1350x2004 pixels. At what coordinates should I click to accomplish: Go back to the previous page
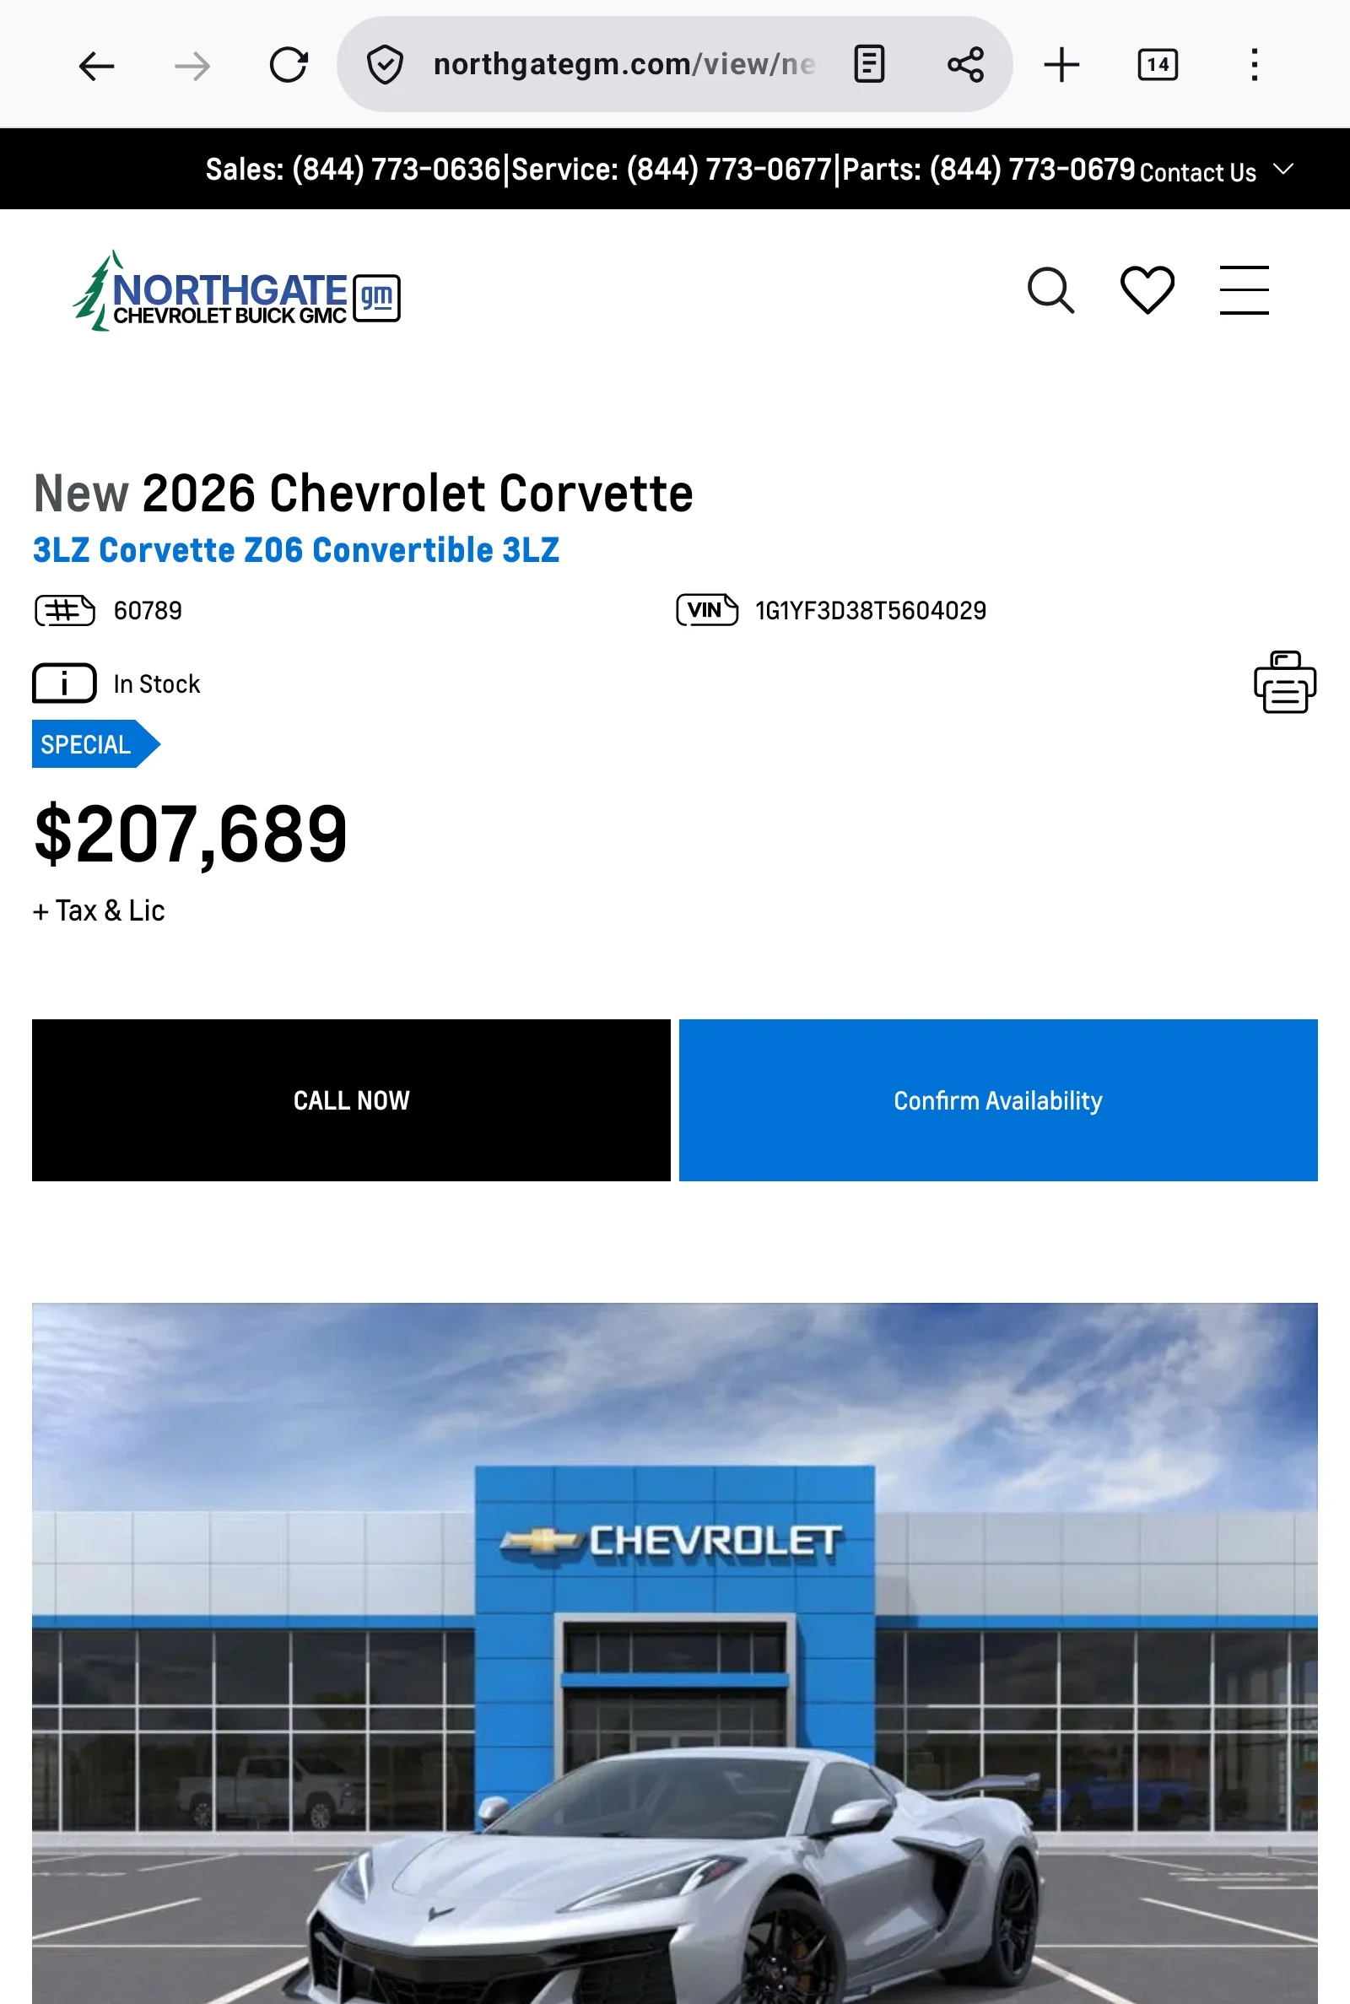click(96, 66)
